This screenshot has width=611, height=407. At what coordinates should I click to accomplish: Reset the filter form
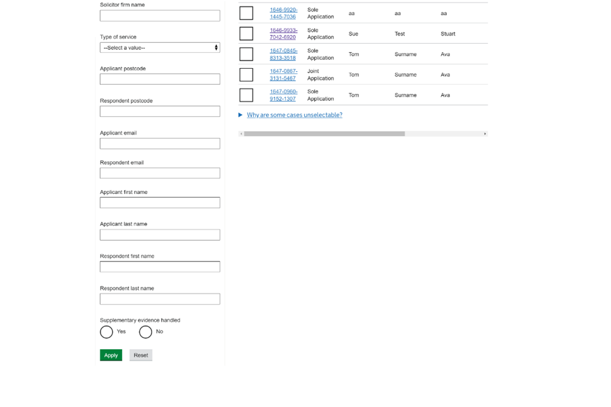[x=141, y=355]
